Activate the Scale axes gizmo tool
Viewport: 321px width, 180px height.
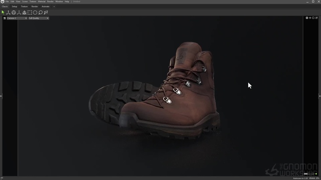19,13
